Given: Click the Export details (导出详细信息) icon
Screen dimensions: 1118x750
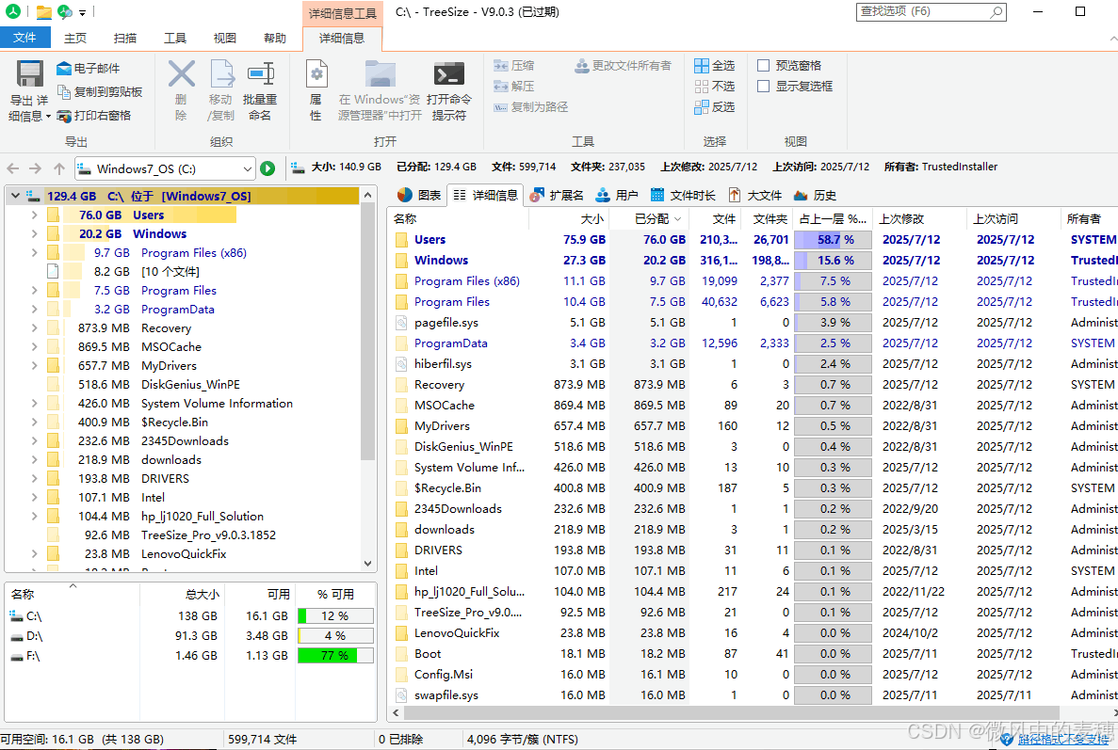Looking at the screenshot, I should tap(29, 74).
